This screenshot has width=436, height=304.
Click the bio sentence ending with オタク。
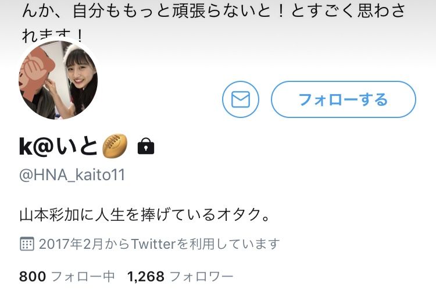pos(145,214)
